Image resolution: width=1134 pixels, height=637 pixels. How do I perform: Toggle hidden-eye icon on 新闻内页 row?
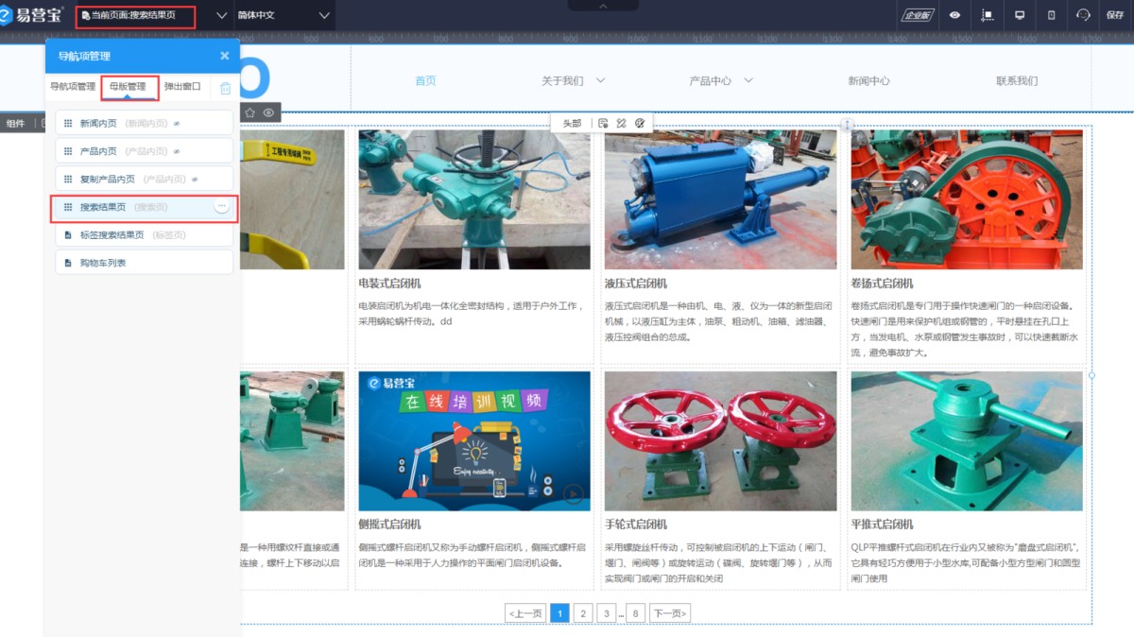coord(177,124)
